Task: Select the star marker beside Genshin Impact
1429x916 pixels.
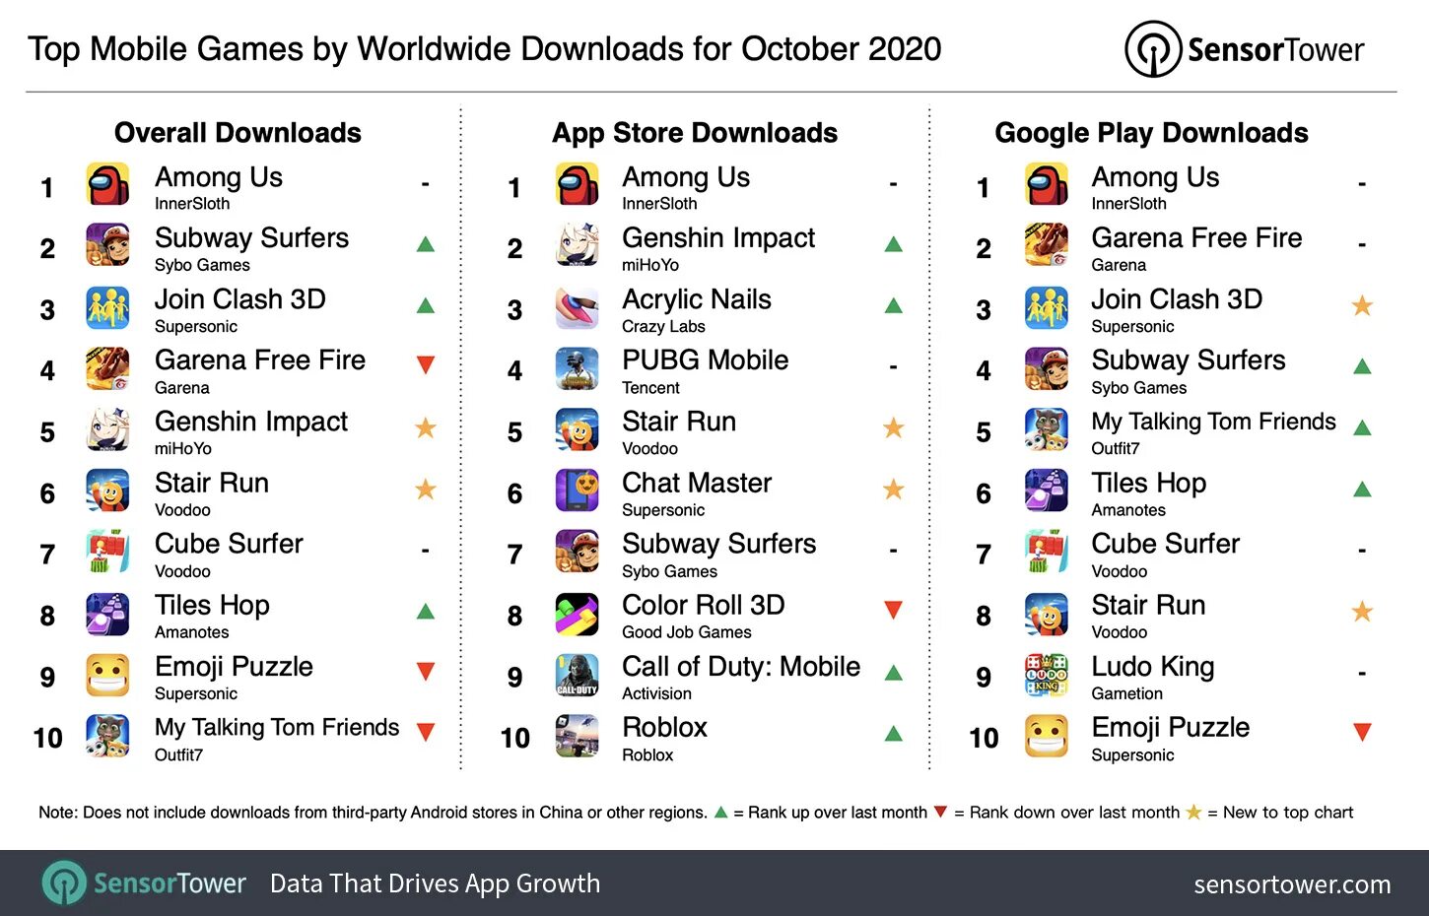Action: pyautogui.click(x=426, y=427)
